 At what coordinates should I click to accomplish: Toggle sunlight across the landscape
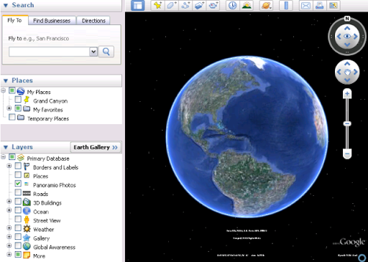(247, 5)
